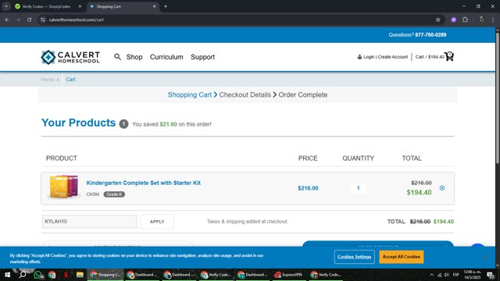Viewport: 500px width, 281px height.
Task: Click the Kindergarten set product thumbnail
Action: [64, 187]
